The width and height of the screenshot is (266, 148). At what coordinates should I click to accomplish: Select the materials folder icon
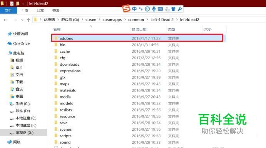click(x=56, y=90)
